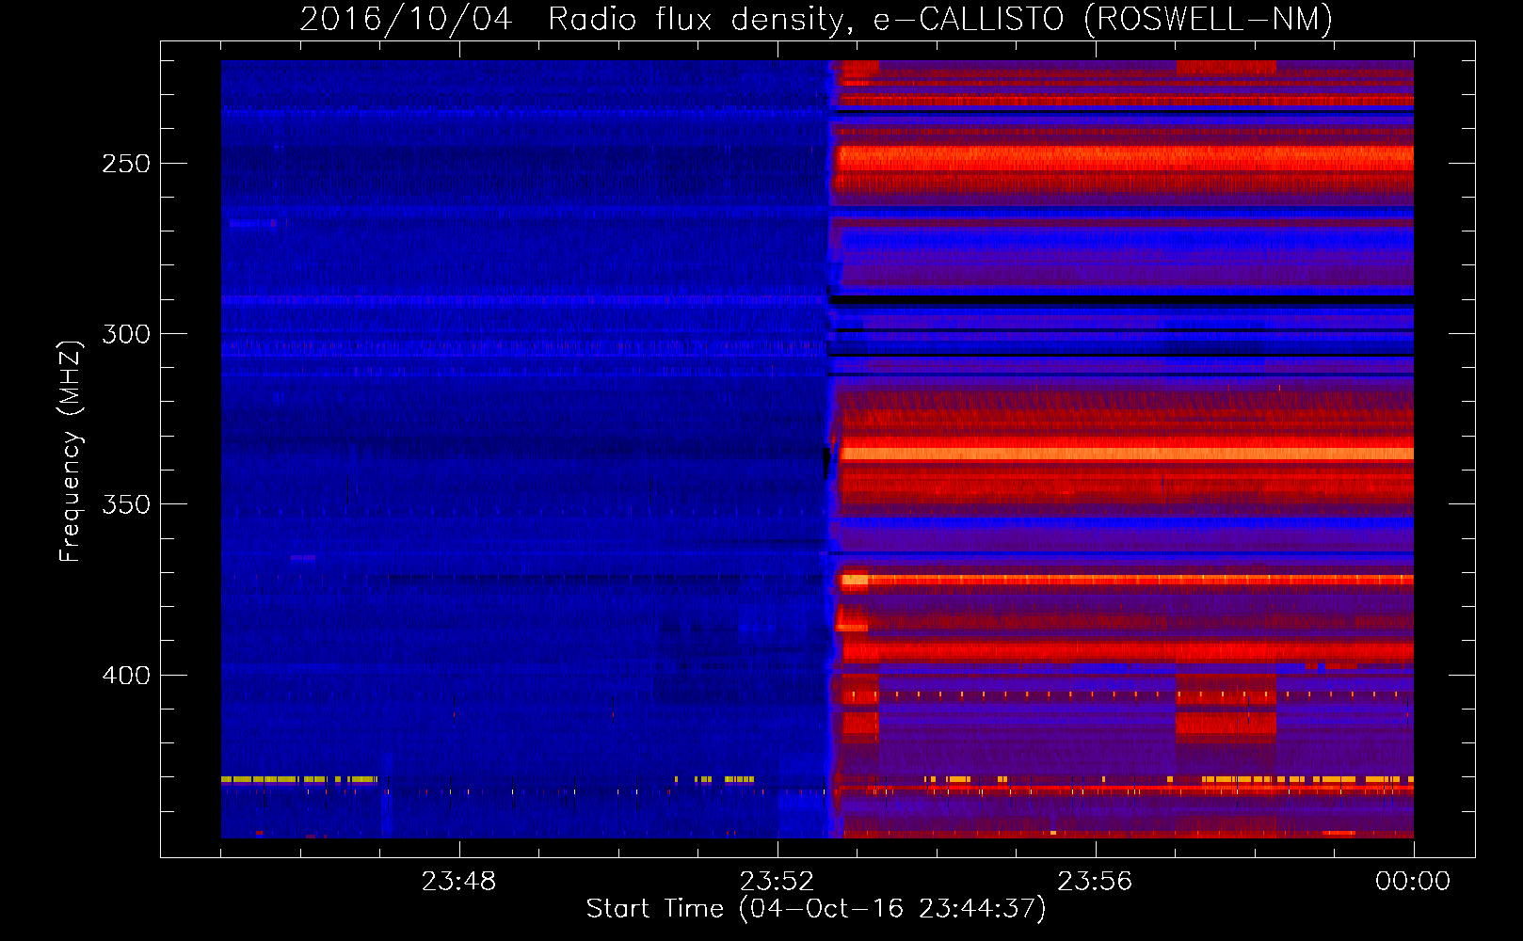Click the 23:52 time tick label
The height and width of the screenshot is (941, 1523).
pyautogui.click(x=777, y=882)
